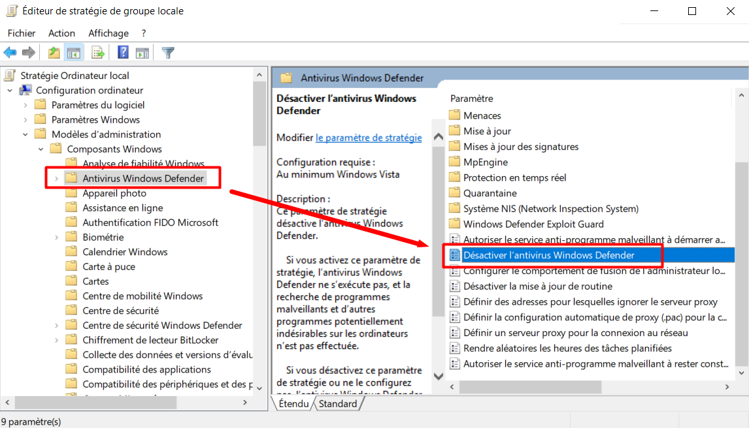The width and height of the screenshot is (749, 428).
Task: Click the Windows Defender Exploit Guard folder icon
Action: pos(455,224)
